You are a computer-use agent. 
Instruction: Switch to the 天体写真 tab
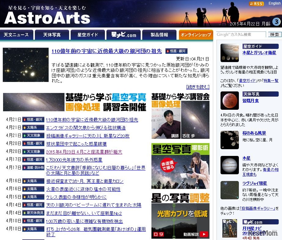click(x=52, y=35)
